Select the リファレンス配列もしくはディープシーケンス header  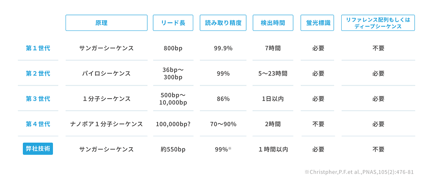click(x=378, y=23)
